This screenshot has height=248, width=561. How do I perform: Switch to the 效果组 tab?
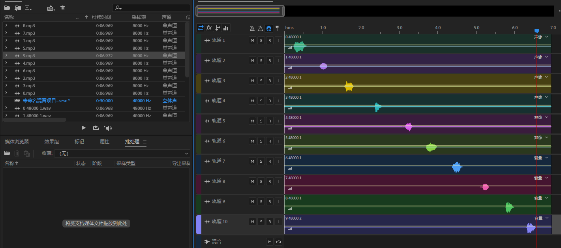pyautogui.click(x=52, y=142)
